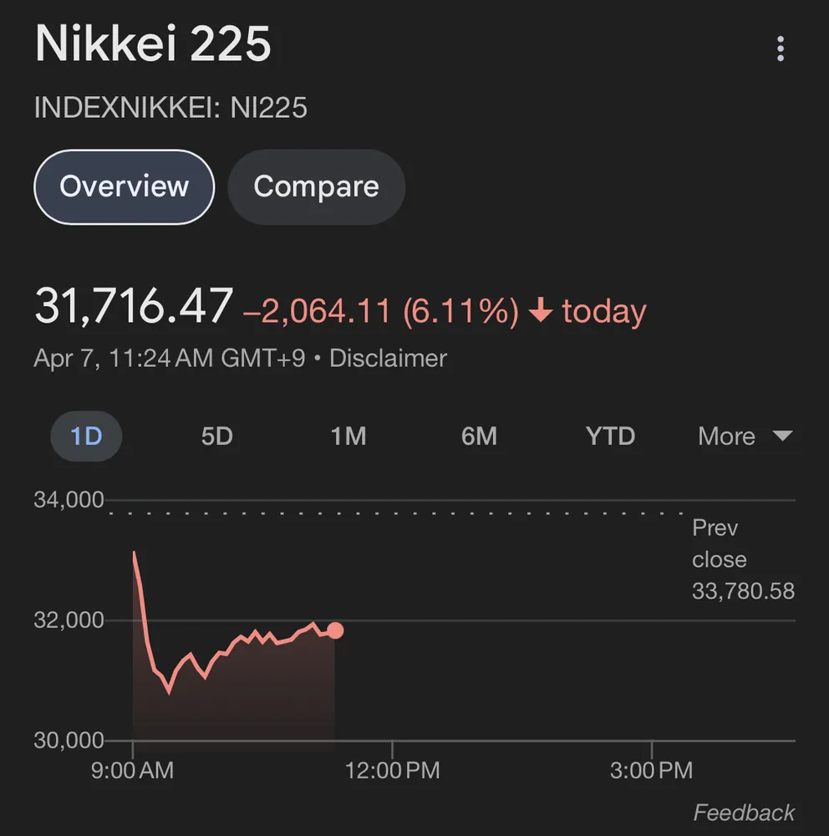Select the YTD chart period
Image resolution: width=829 pixels, height=836 pixels.
pyautogui.click(x=610, y=436)
